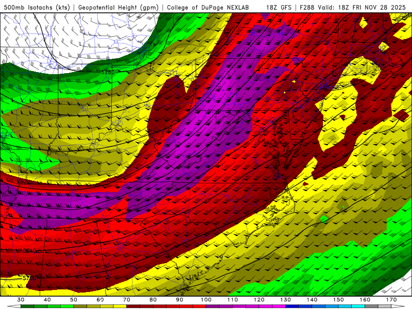Select the 'Geopotential Height (gpm)' header label
The height and width of the screenshot is (309, 412).
(x=118, y=7)
